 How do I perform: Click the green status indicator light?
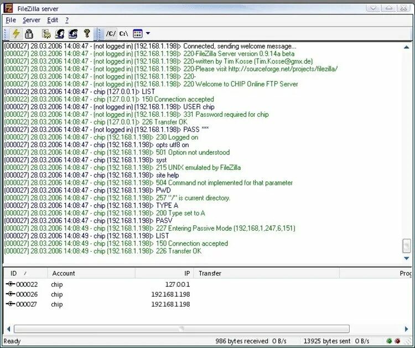(x=390, y=341)
